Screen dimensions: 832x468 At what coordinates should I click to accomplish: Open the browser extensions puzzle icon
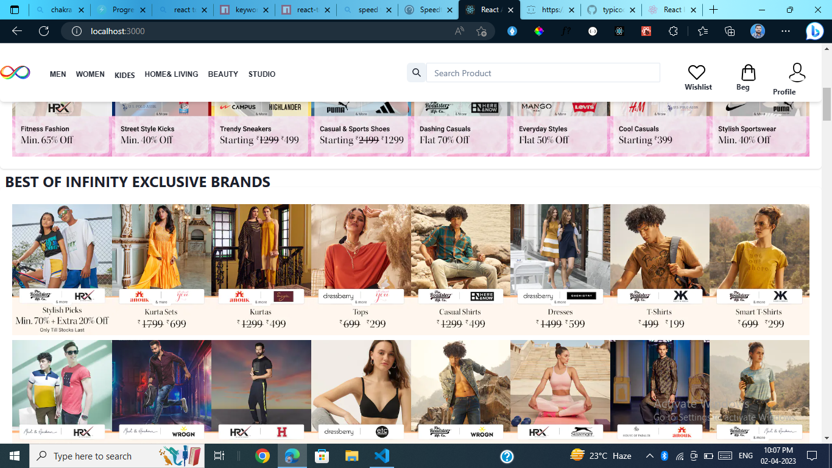[x=673, y=31]
